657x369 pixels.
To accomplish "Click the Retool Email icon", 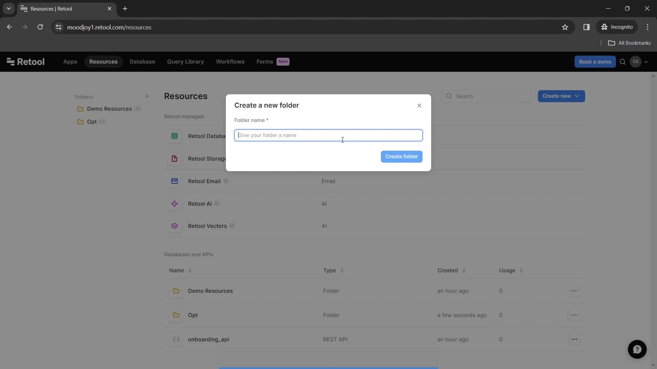I will click(x=174, y=181).
